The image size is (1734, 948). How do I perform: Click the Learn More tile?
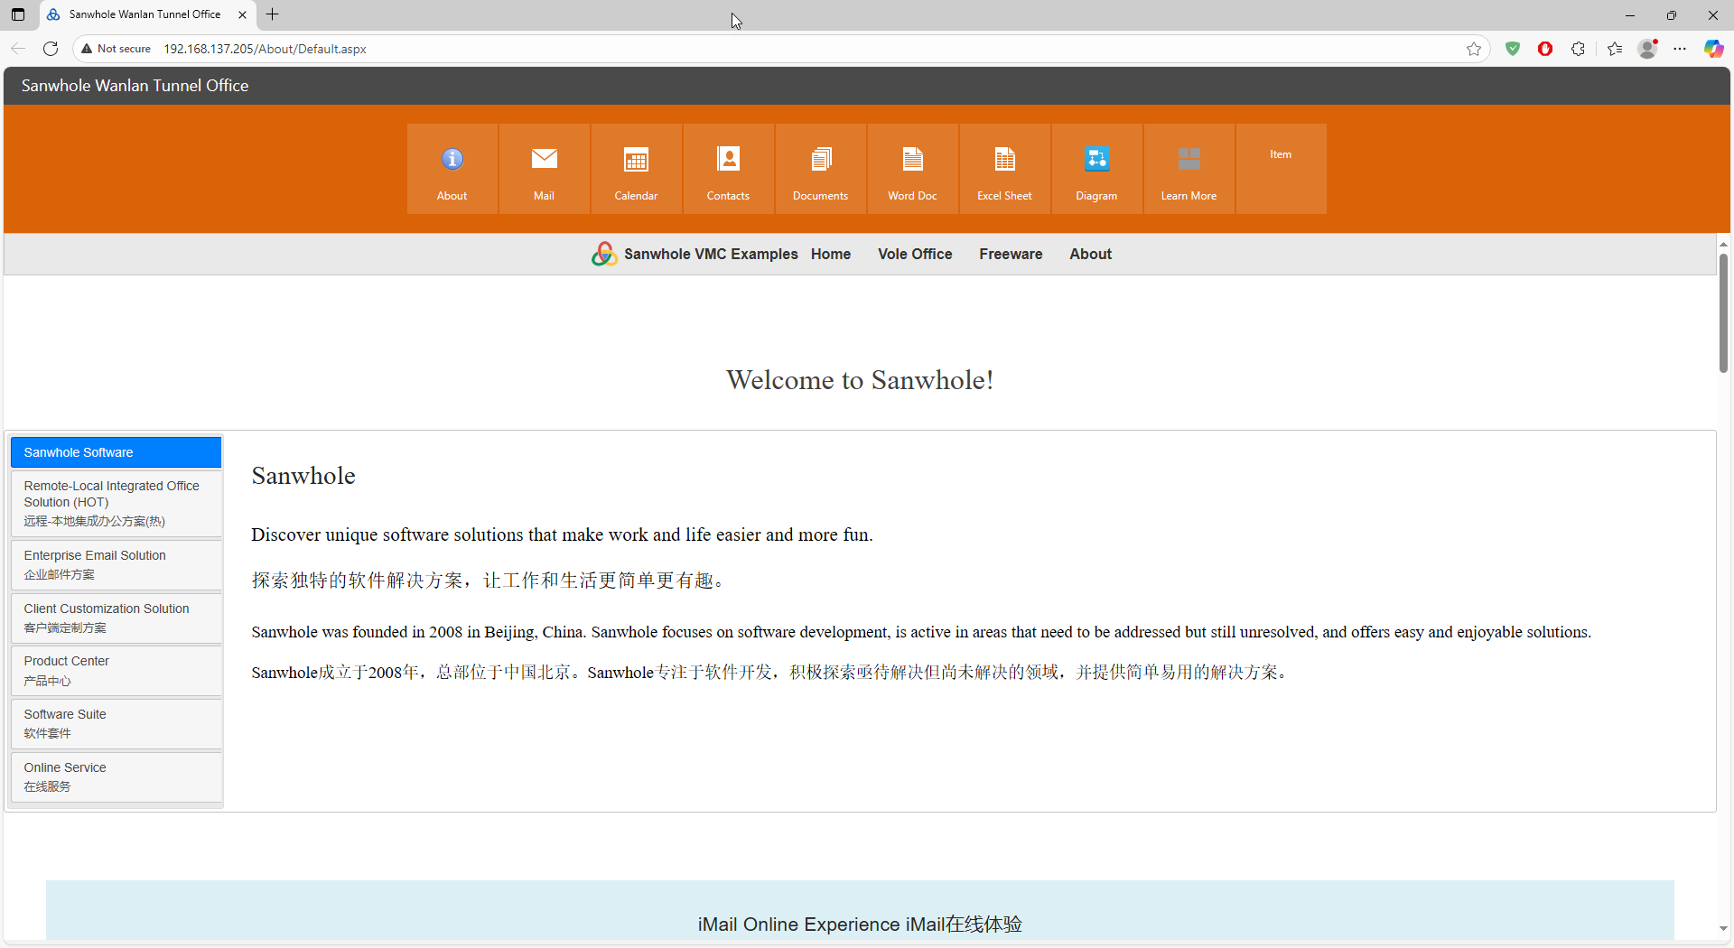[1189, 169]
